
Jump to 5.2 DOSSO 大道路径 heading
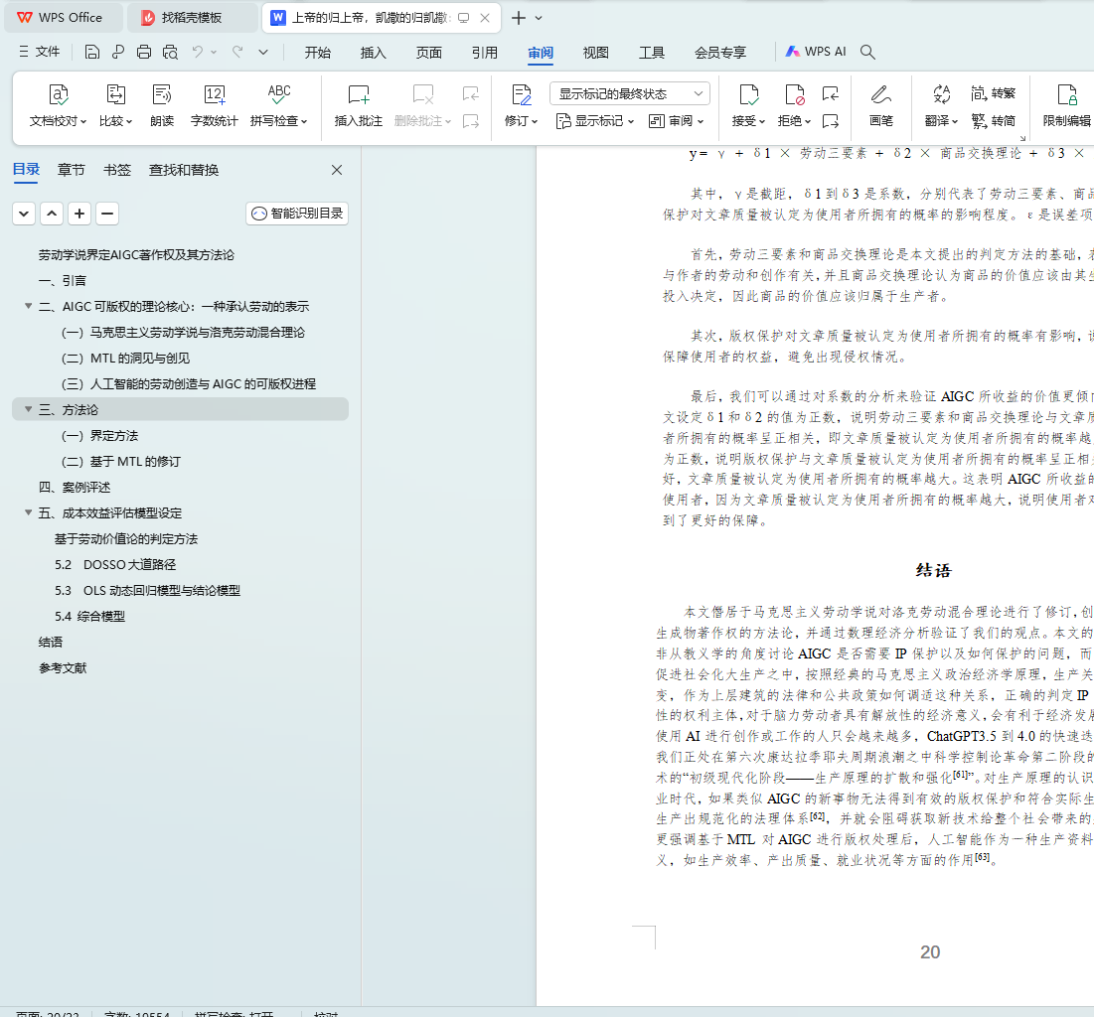pyautogui.click(x=115, y=564)
